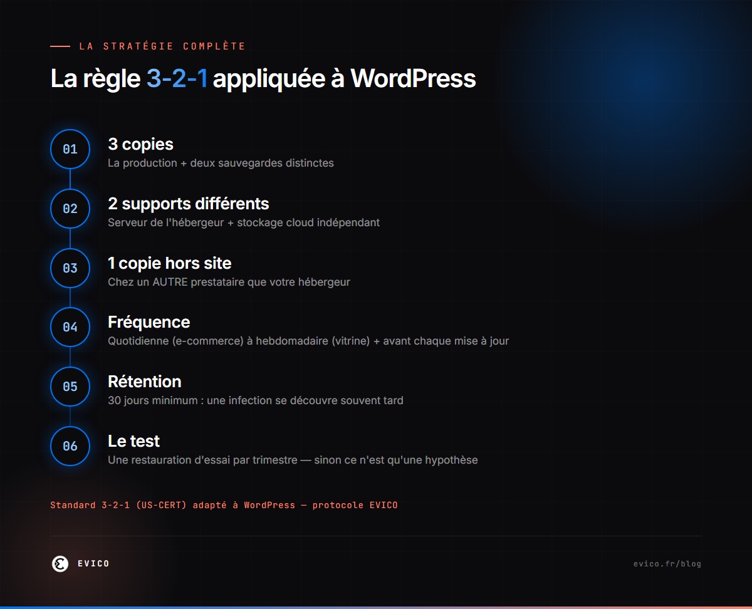Click the step 02 circle badge
Viewport: 752px width, 609px height.
(70, 209)
